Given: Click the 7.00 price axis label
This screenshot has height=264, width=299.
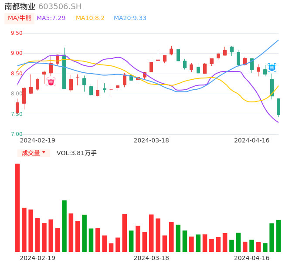Looking at the screenshot, I should coord(17,134).
